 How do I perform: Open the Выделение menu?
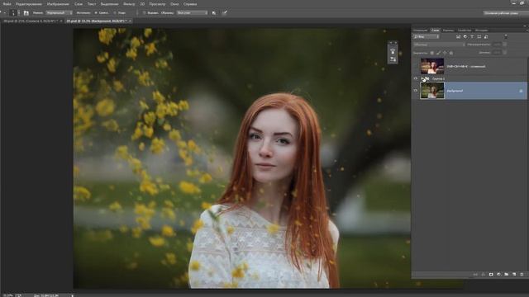110,4
